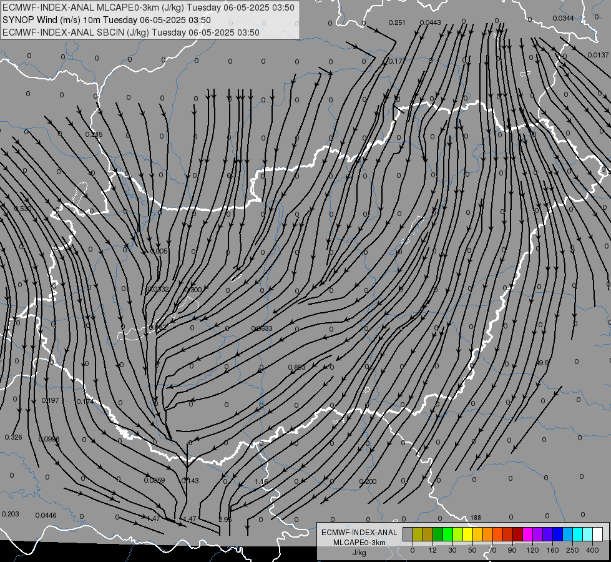The height and width of the screenshot is (562, 611).
Task: Click the map value '188'
Action: pos(476,518)
